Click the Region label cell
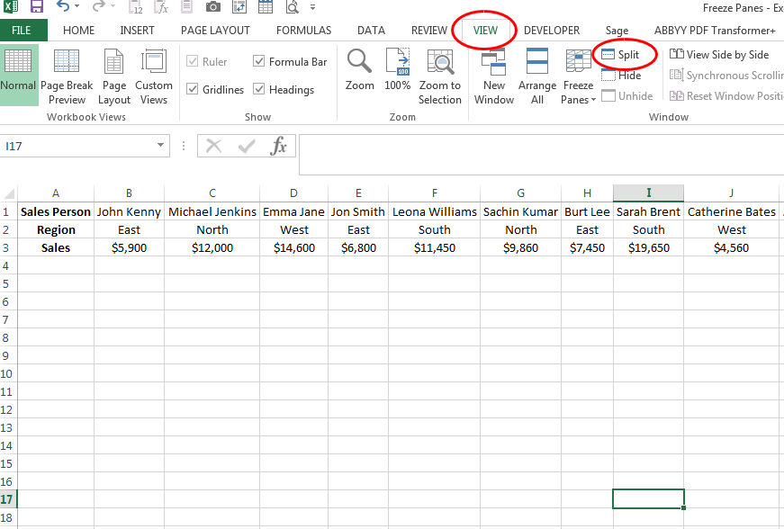This screenshot has height=529, width=784. 56,229
